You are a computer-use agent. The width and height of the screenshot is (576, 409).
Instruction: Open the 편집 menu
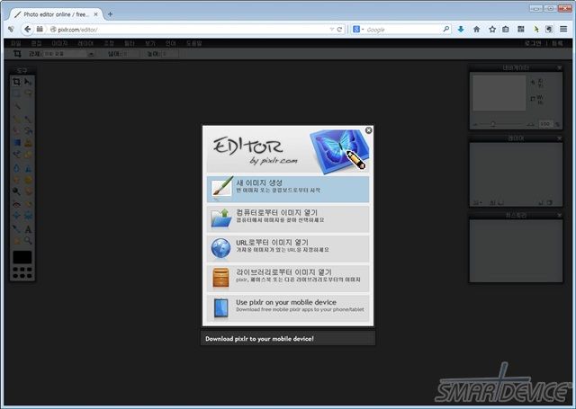pos(36,43)
